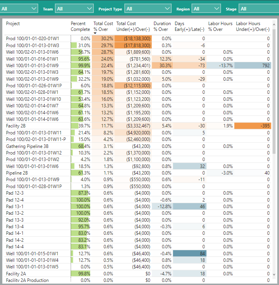Sort by Duration % Over header

click(162, 26)
